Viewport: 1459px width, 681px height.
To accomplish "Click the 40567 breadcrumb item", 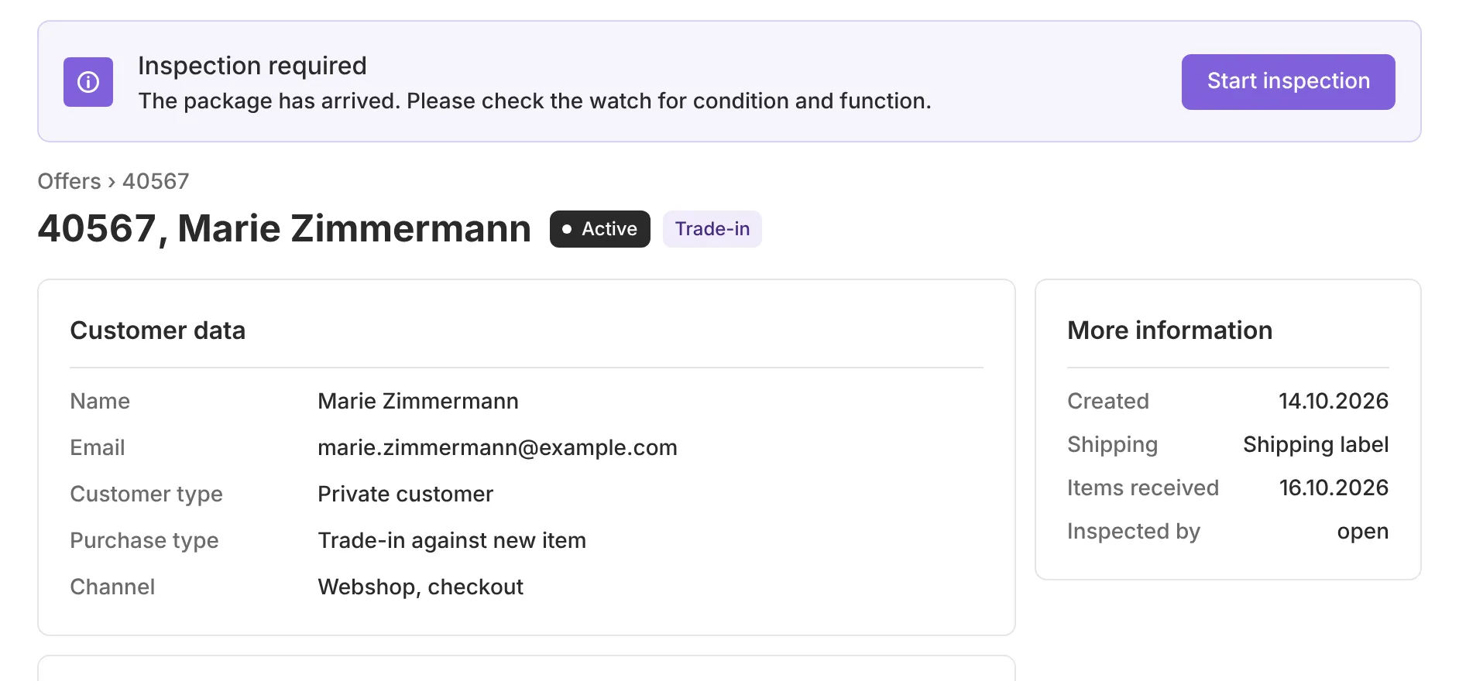I will [x=156, y=181].
